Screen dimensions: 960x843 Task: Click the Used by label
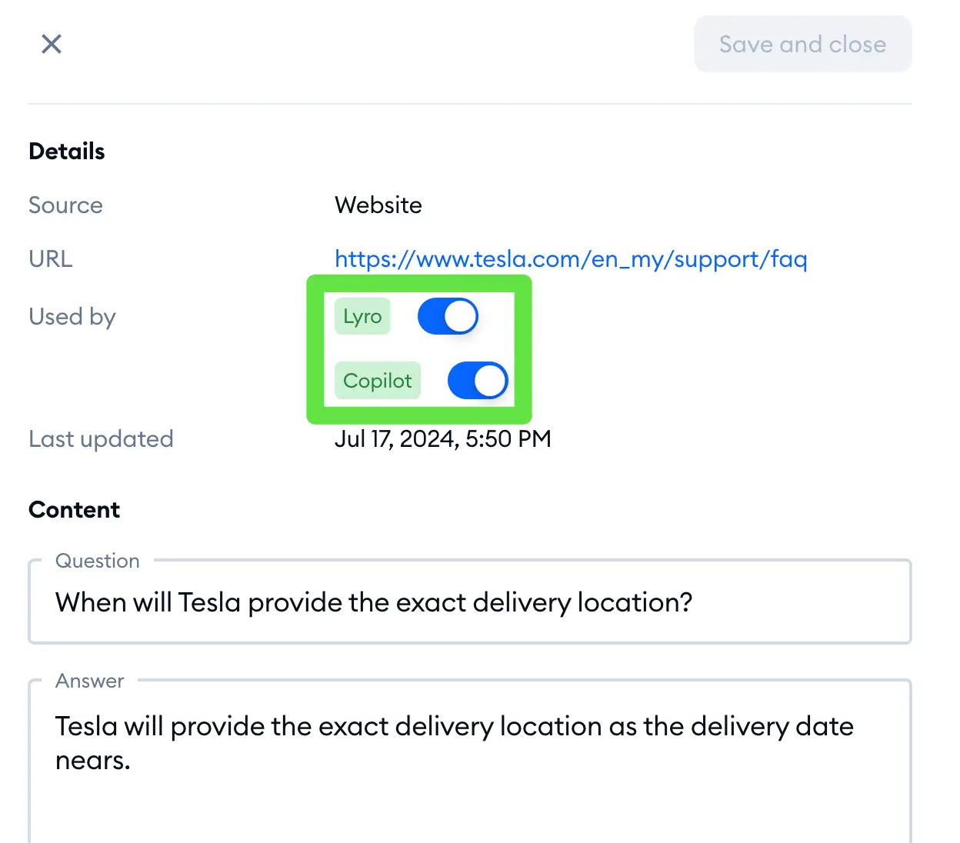(x=72, y=317)
